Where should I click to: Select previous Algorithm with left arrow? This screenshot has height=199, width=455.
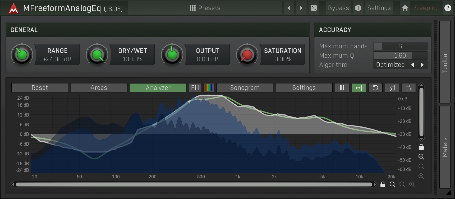coord(412,65)
